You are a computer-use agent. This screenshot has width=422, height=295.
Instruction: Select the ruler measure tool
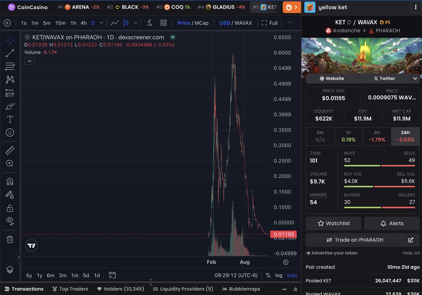tap(10, 150)
